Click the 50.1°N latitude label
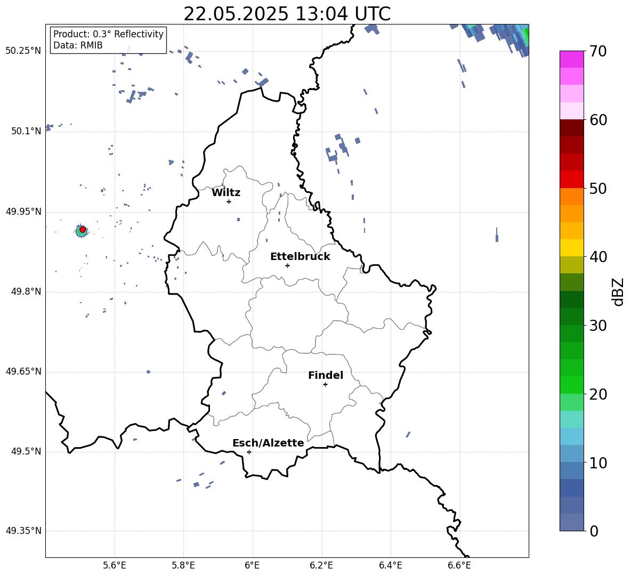Viewport: 631px width, 576px height. click(26, 131)
